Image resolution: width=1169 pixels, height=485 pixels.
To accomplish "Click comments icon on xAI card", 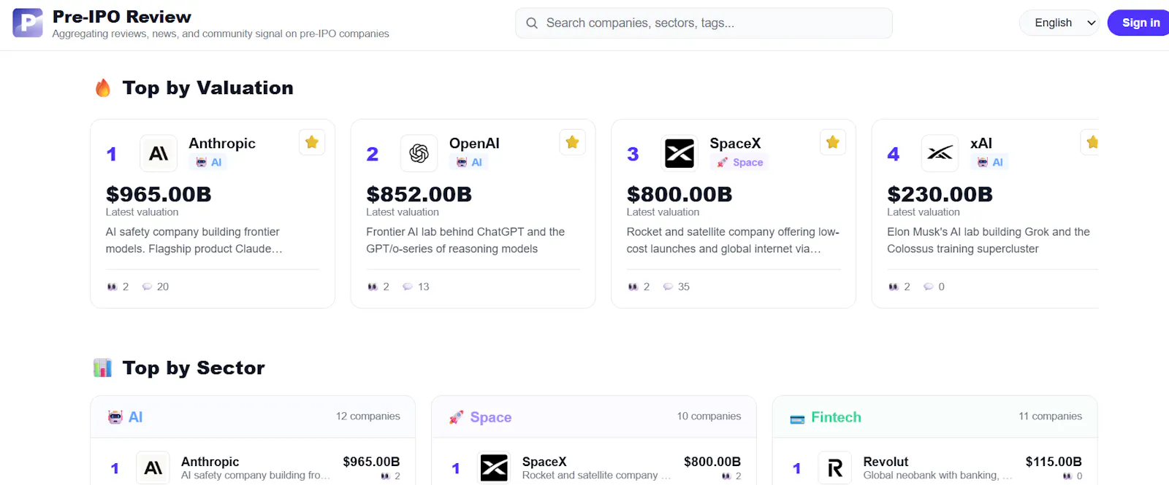I will click(x=929, y=287).
